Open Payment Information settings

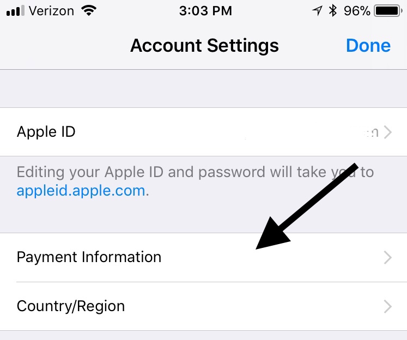204,257
